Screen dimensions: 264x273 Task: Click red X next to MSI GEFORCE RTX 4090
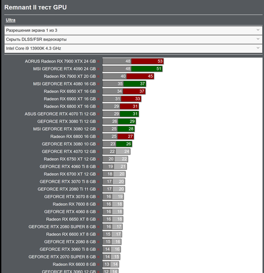coord(98,69)
